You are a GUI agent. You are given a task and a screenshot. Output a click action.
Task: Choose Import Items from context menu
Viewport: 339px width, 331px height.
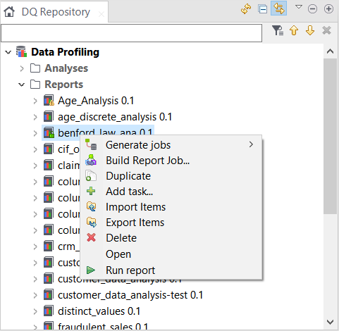click(171, 207)
